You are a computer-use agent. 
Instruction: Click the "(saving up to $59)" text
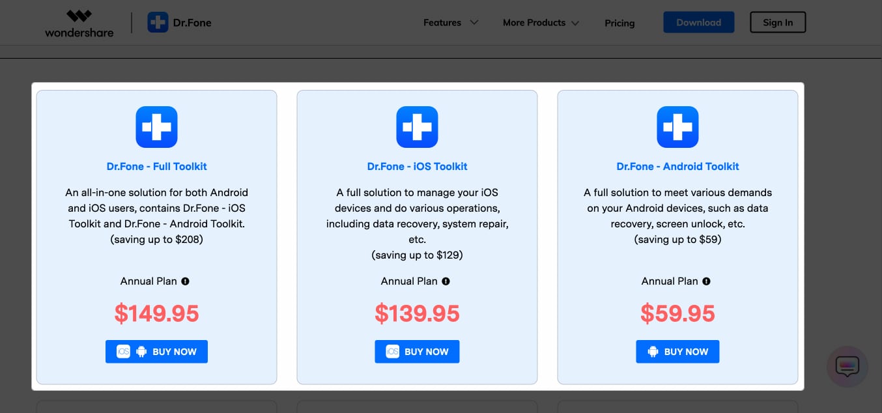point(677,240)
